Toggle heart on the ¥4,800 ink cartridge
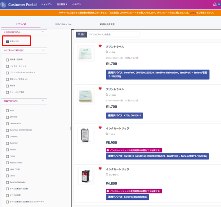The height and width of the screenshot is (207, 221). [x=100, y=168]
